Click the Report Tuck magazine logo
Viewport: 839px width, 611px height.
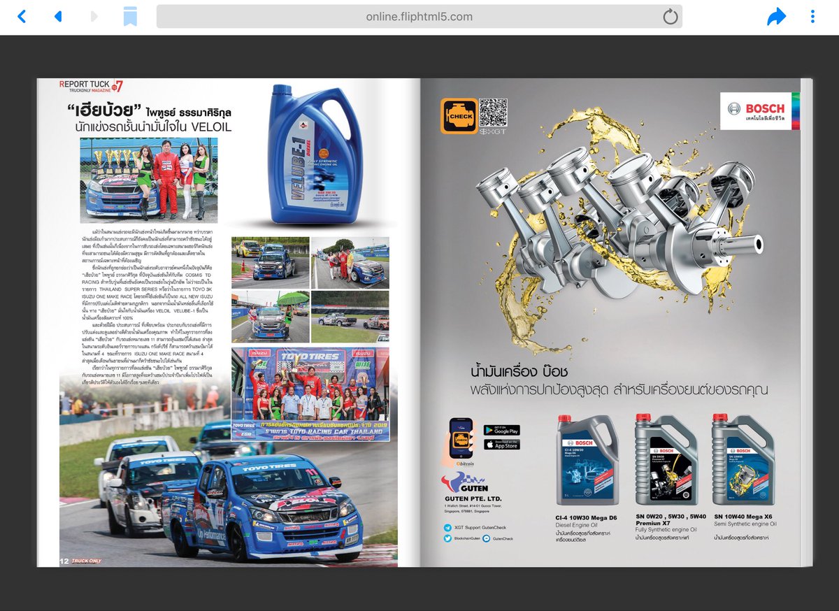tap(91, 87)
